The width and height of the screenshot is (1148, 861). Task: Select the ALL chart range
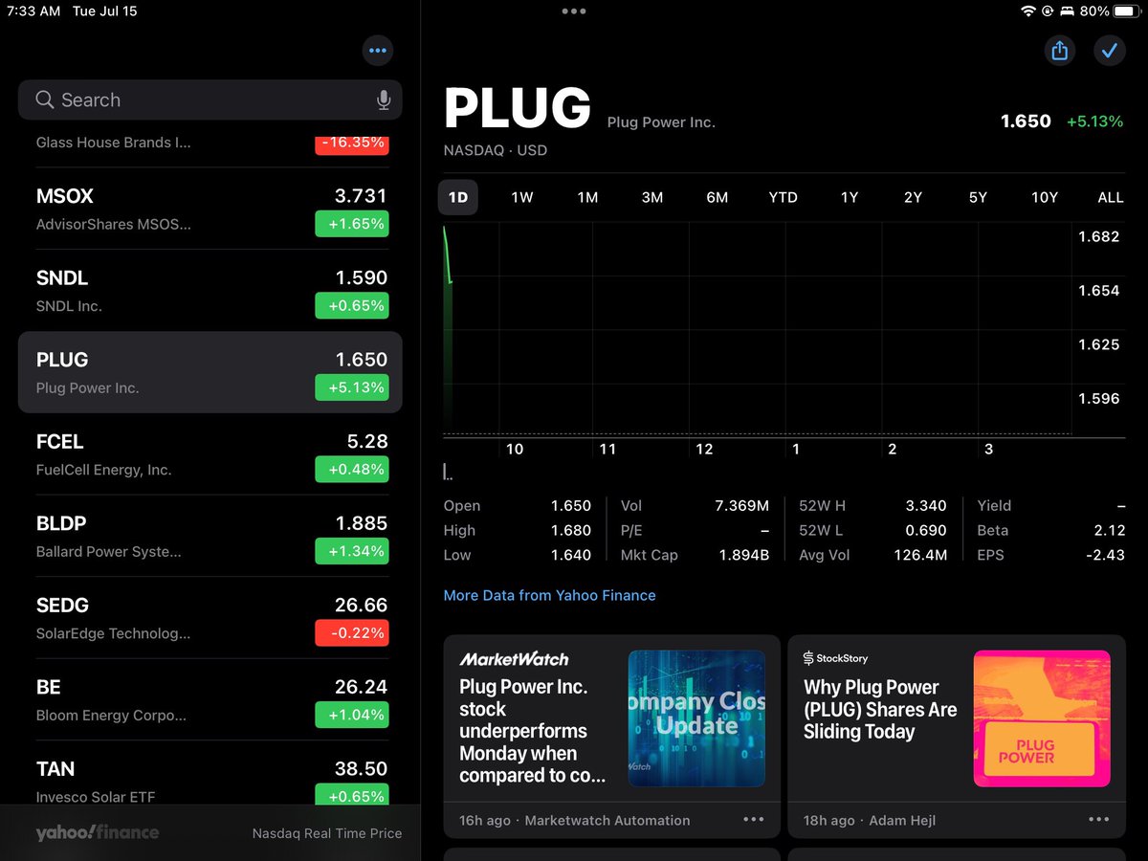[x=1111, y=197]
